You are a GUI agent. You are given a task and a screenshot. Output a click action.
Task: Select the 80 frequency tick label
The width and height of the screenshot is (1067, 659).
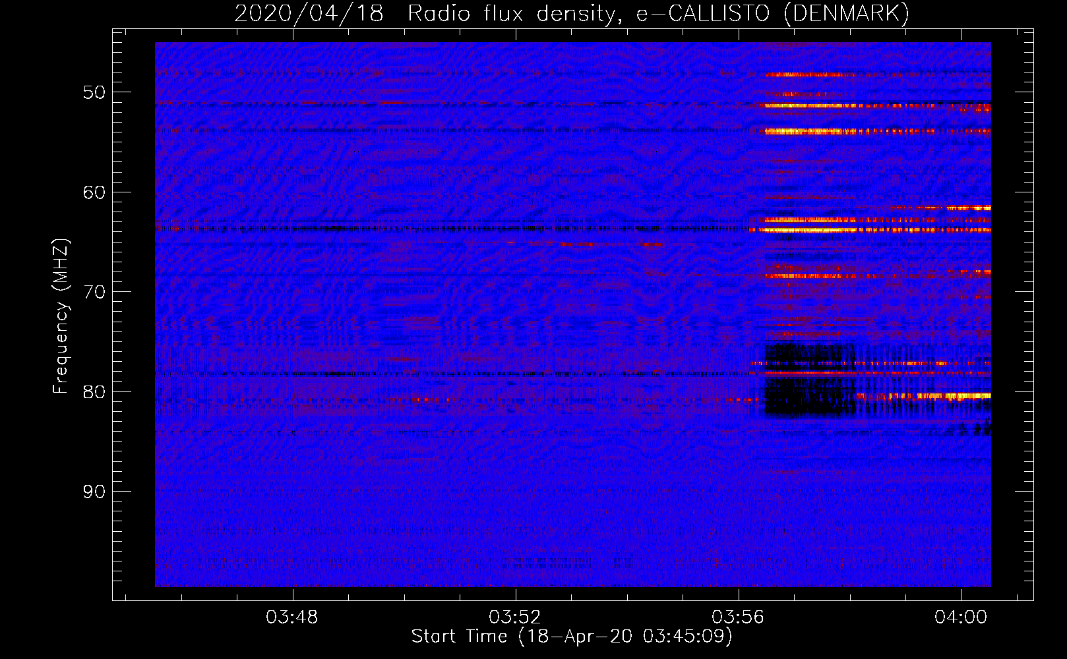pos(94,392)
